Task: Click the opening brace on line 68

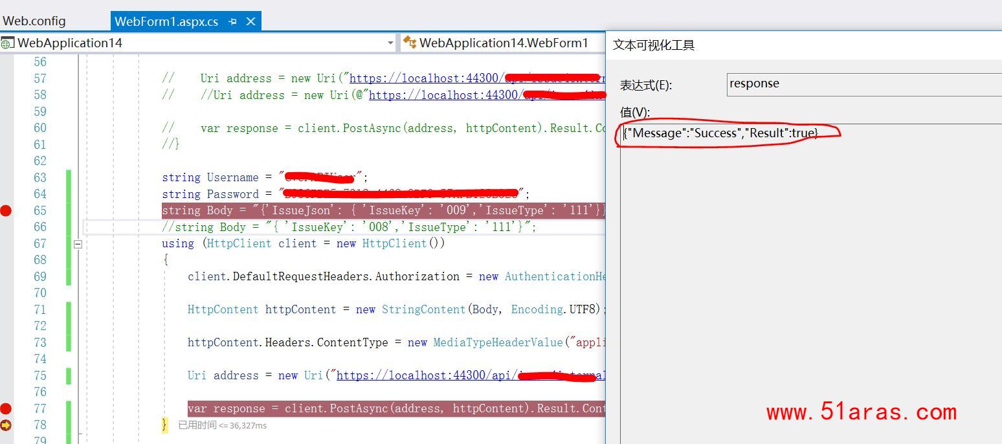Action: click(x=166, y=260)
